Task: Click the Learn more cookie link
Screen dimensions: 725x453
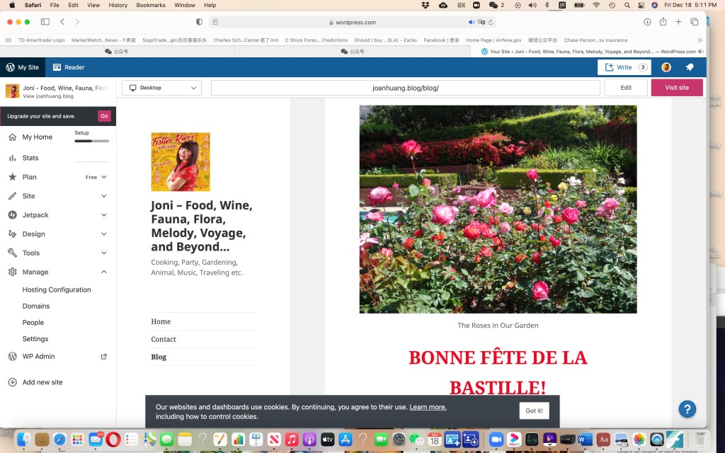Action: point(428,407)
